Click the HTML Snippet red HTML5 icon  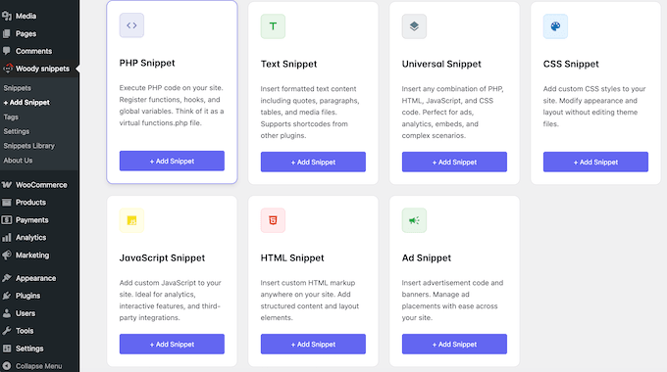click(x=273, y=220)
